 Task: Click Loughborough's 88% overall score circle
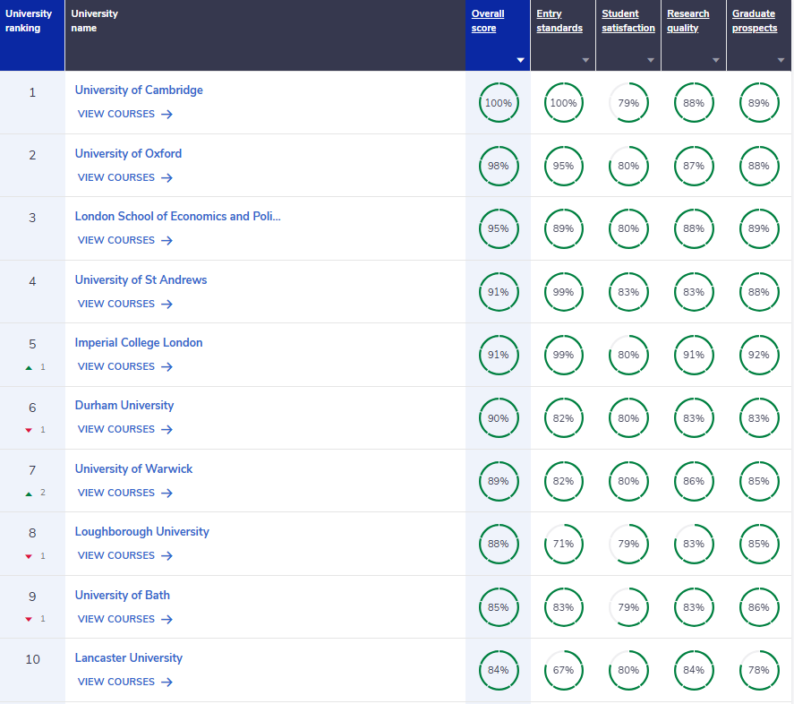point(499,544)
